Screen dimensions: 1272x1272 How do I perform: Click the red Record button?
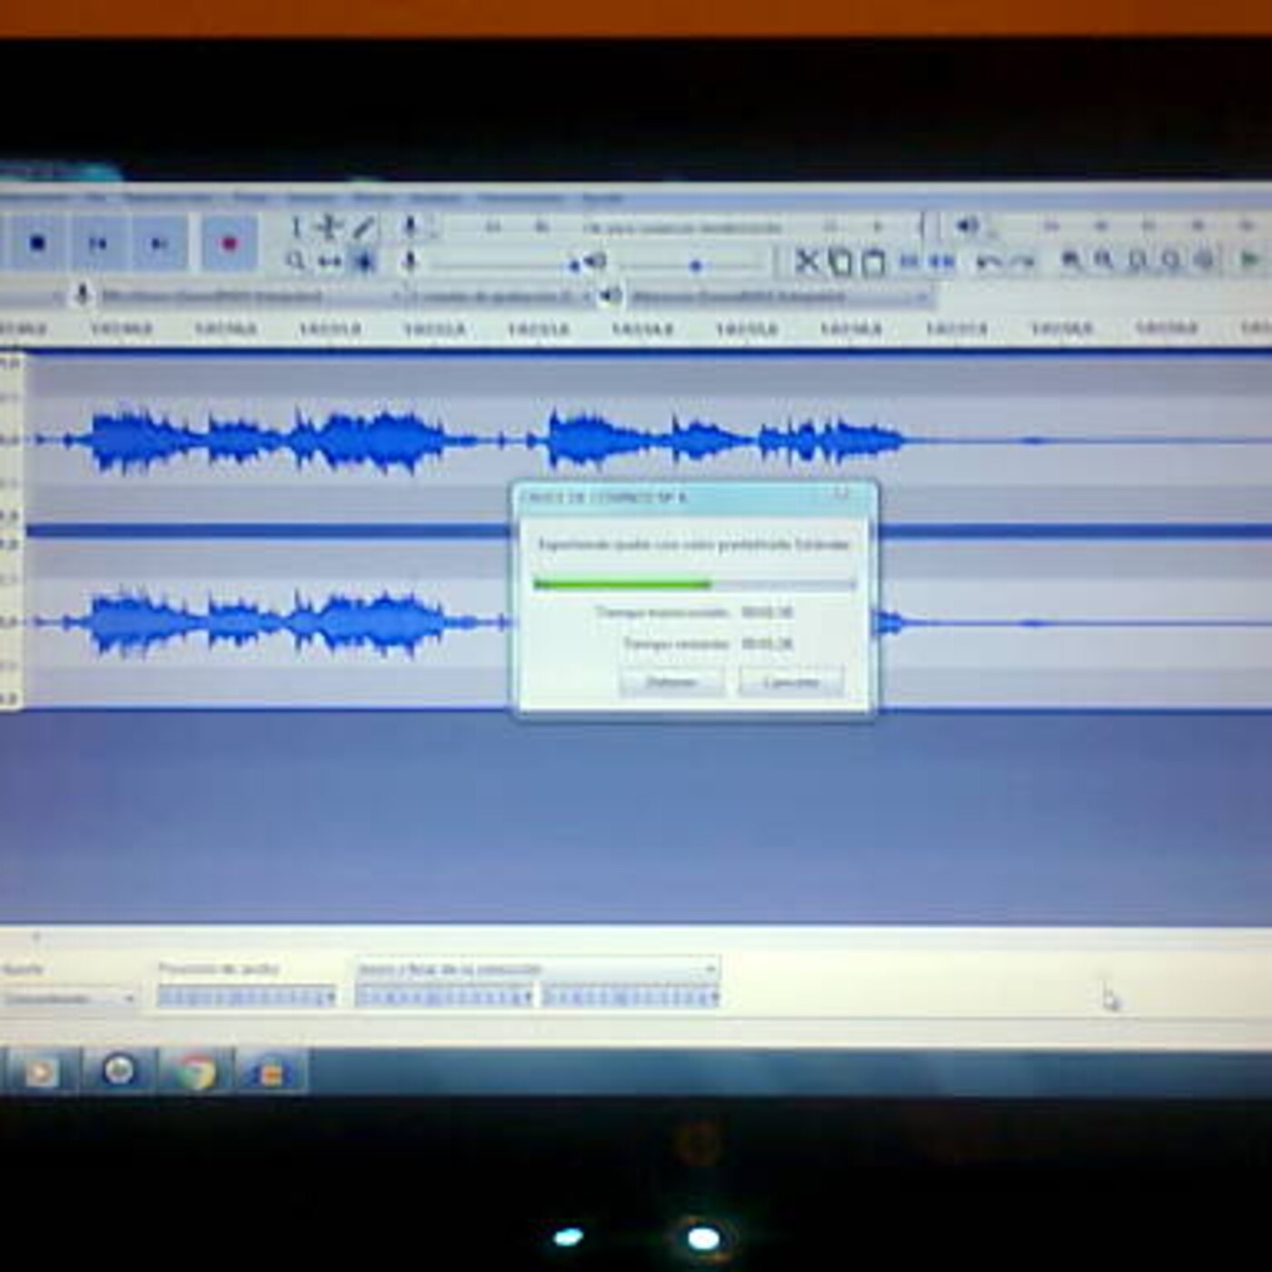click(229, 243)
